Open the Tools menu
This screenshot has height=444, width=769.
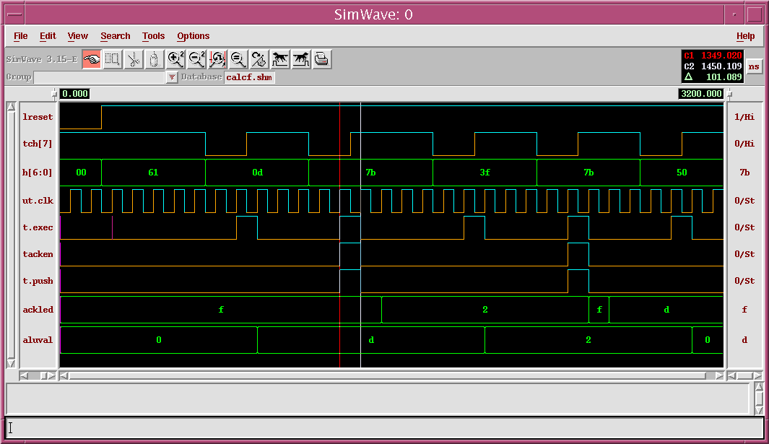tap(153, 36)
